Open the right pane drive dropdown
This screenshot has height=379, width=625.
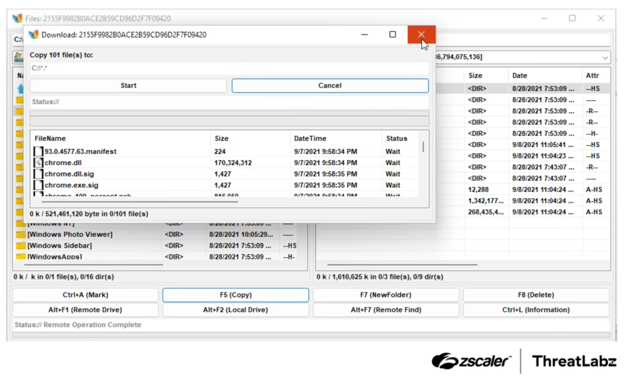[605, 57]
